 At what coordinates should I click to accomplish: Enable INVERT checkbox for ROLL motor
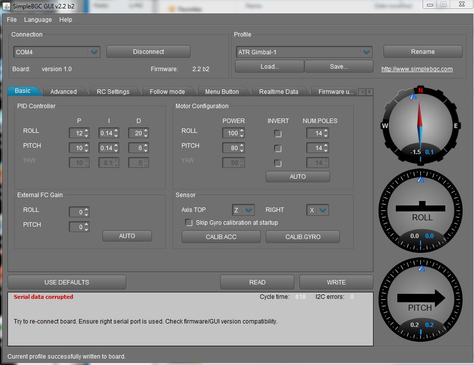[x=278, y=134]
